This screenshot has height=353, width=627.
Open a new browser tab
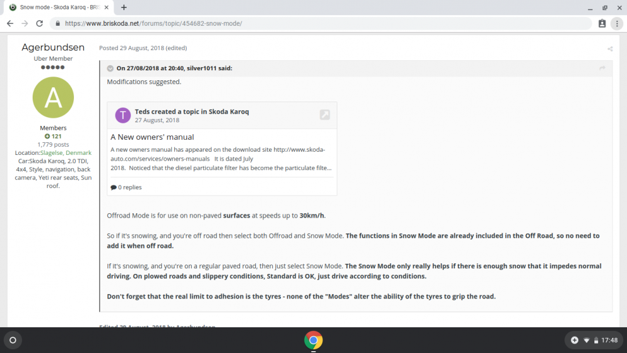tap(124, 7)
